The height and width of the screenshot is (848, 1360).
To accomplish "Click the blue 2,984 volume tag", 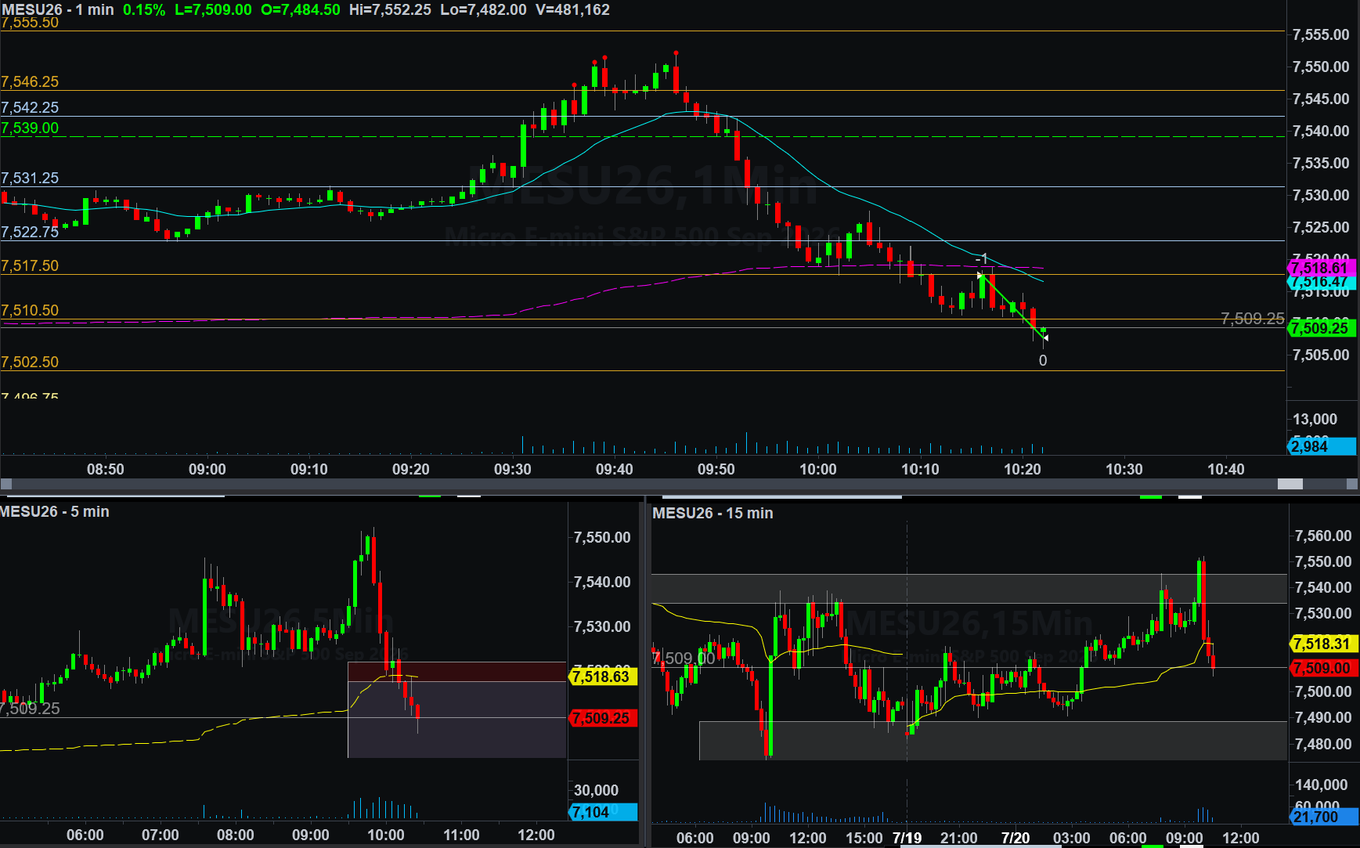I will point(1322,446).
